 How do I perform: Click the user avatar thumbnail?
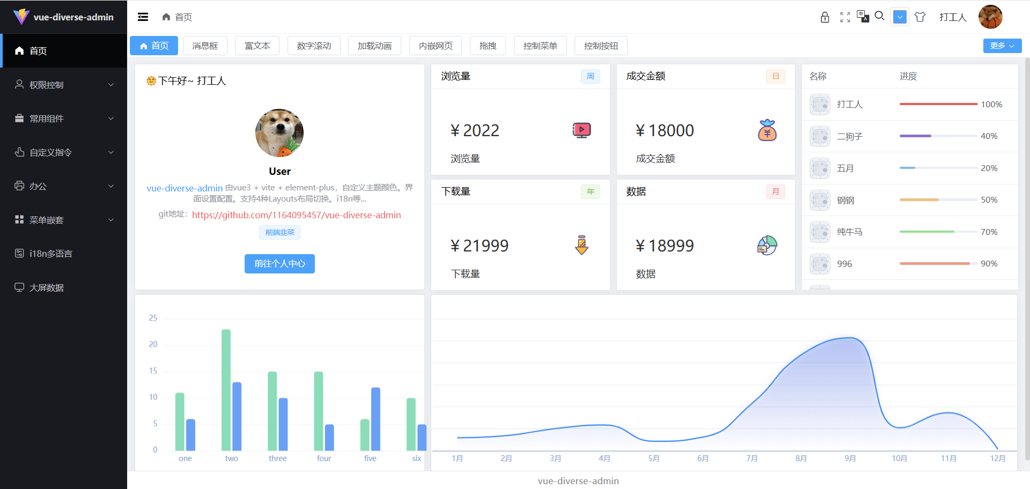click(991, 17)
